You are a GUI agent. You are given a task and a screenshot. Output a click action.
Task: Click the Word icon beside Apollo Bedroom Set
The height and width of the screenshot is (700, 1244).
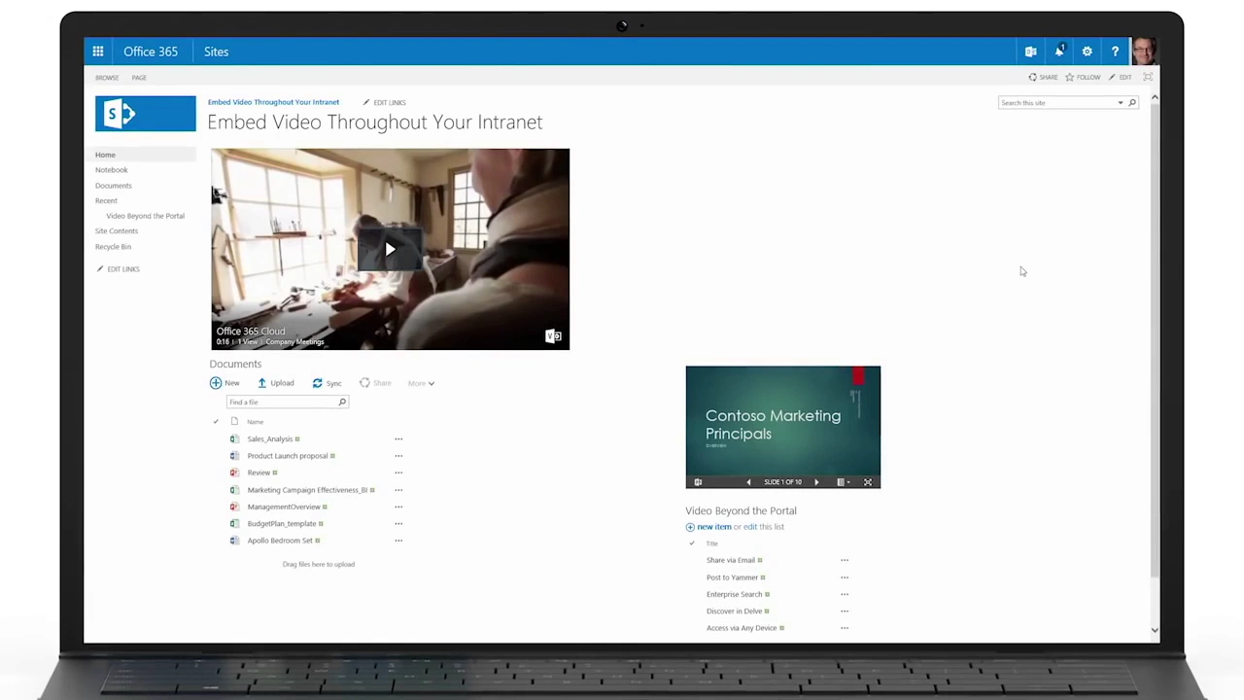(234, 541)
